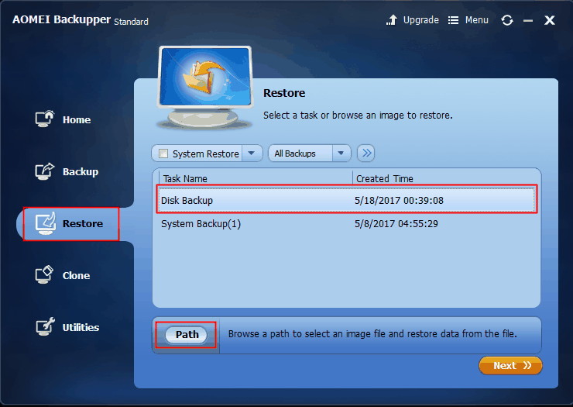Open the All Backups dropdown

[310, 153]
